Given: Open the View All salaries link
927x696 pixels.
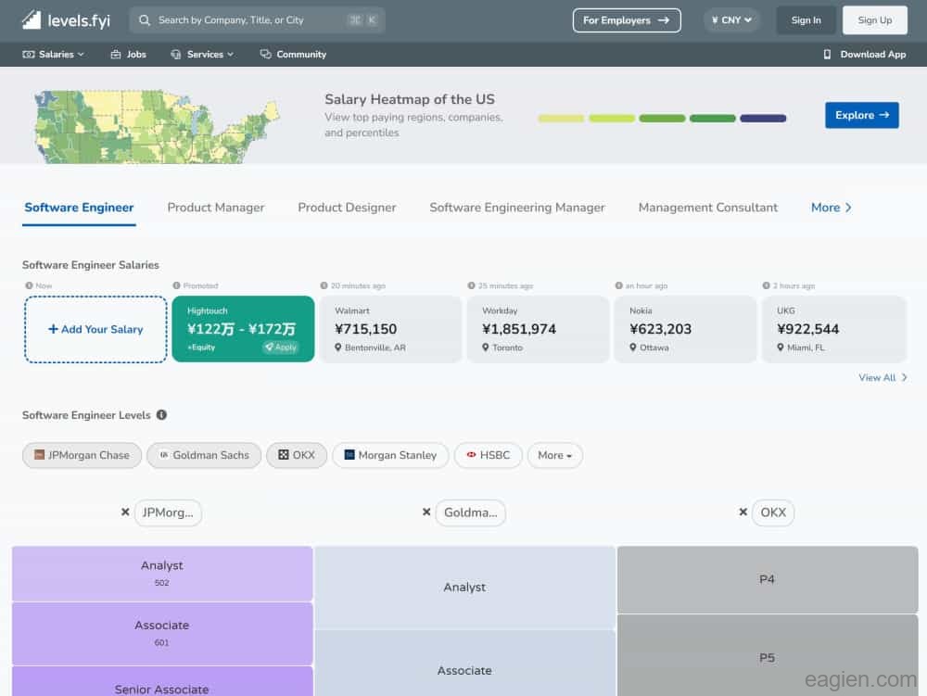Looking at the screenshot, I should point(883,377).
